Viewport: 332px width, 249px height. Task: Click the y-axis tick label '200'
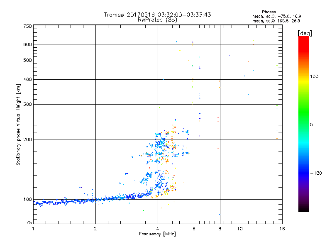[27, 139]
